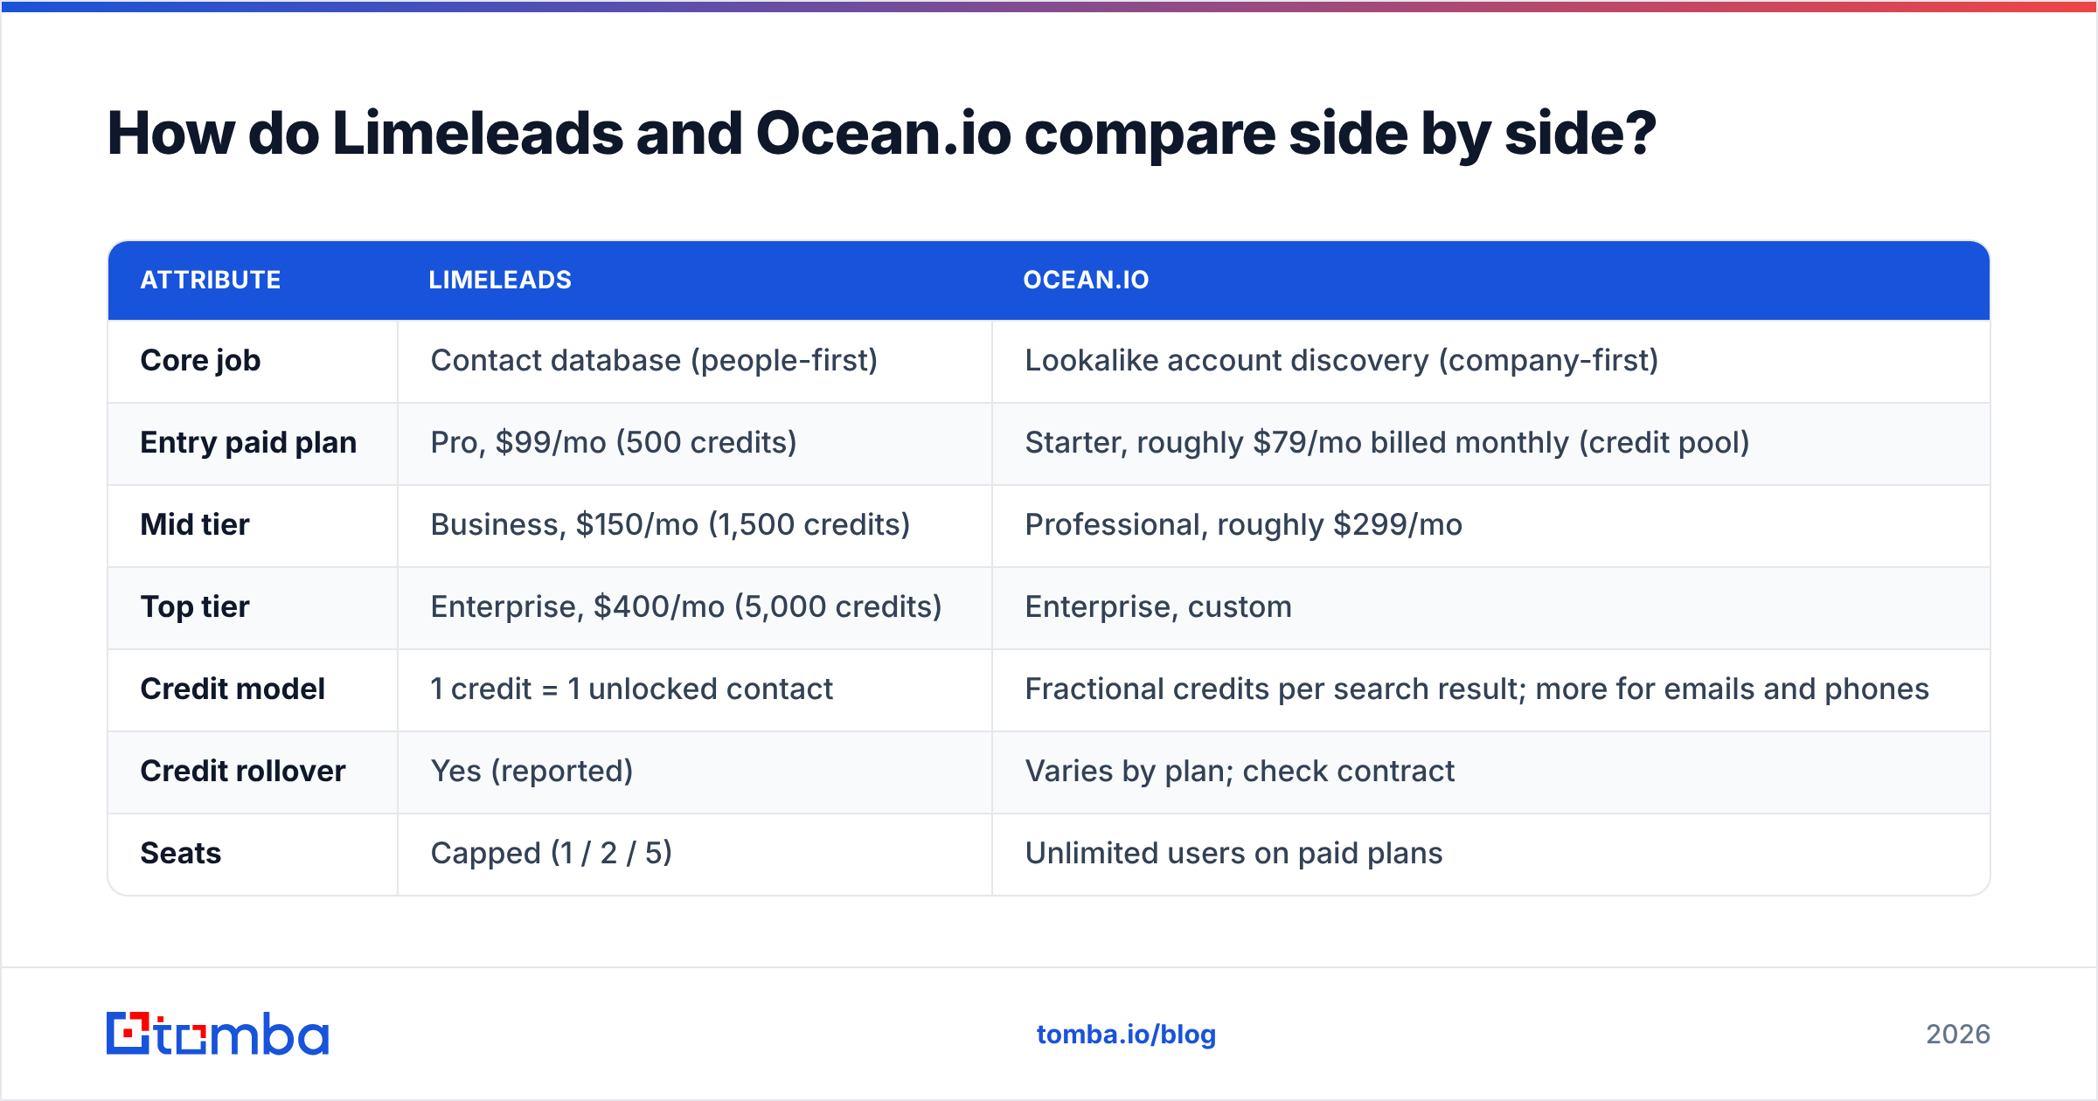Click 'Business, $150/mo (1,500 credits)' cell
This screenshot has width=2098, height=1101.
(x=670, y=525)
